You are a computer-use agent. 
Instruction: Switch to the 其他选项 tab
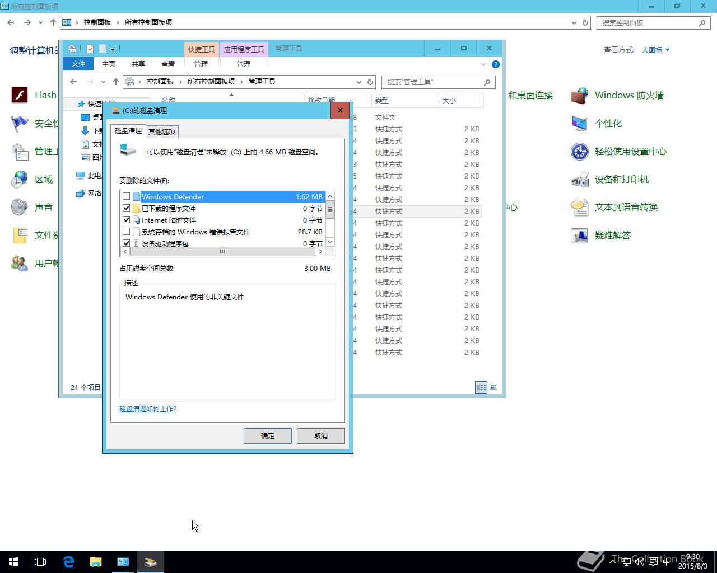coord(162,131)
